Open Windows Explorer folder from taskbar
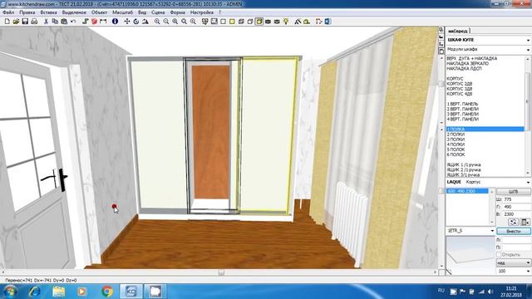This screenshot has height=299, width=532. 59,292
